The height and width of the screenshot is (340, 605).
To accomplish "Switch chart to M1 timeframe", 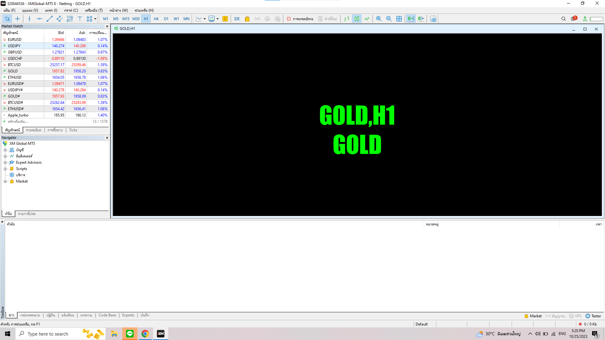I will coord(106,19).
